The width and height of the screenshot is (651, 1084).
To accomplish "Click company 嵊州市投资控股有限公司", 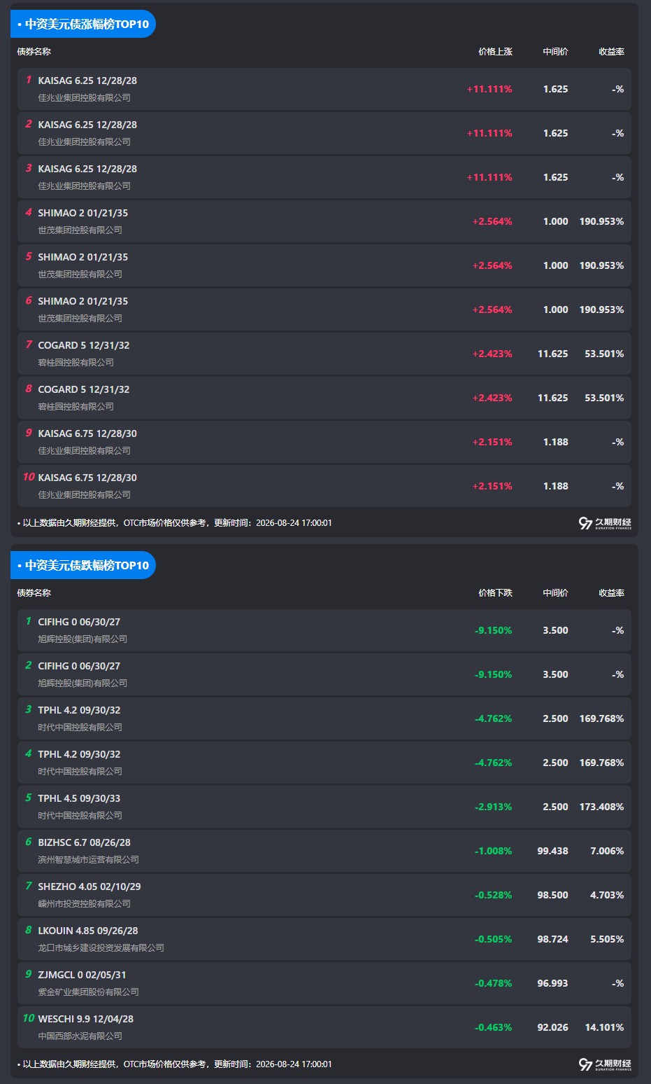I will click(84, 903).
